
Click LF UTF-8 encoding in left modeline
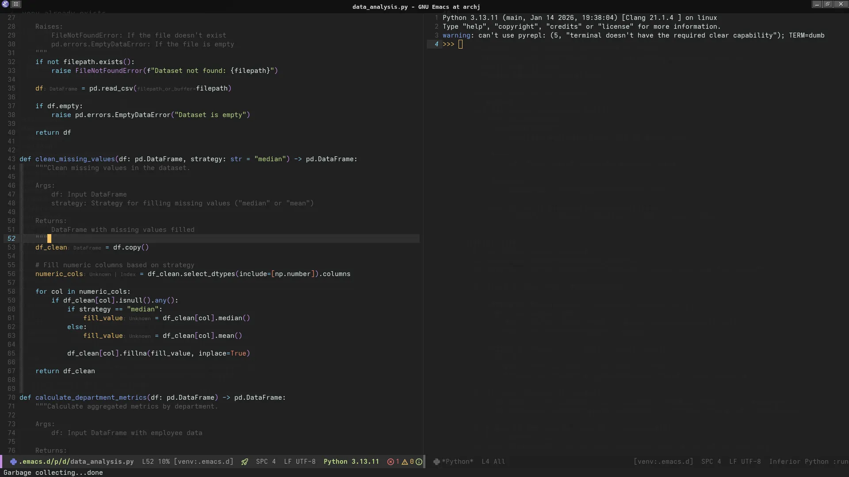[x=300, y=462]
